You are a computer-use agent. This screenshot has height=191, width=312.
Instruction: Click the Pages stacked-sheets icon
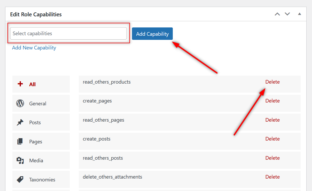pyautogui.click(x=20, y=142)
